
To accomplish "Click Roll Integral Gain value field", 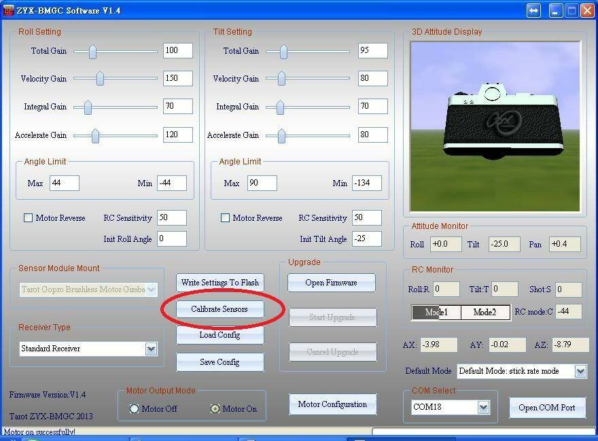I will pos(178,106).
